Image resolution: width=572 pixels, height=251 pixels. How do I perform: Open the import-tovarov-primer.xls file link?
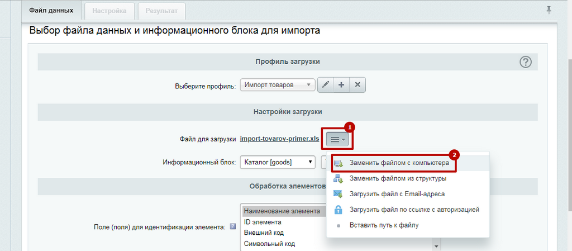[280, 139]
